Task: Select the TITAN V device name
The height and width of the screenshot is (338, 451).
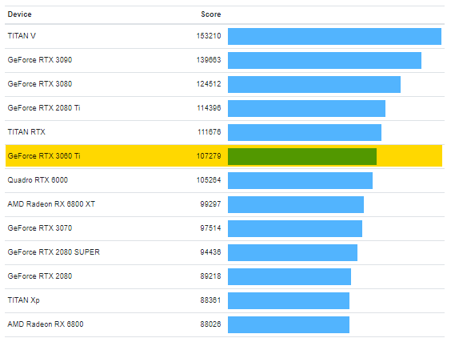Action: [22, 36]
